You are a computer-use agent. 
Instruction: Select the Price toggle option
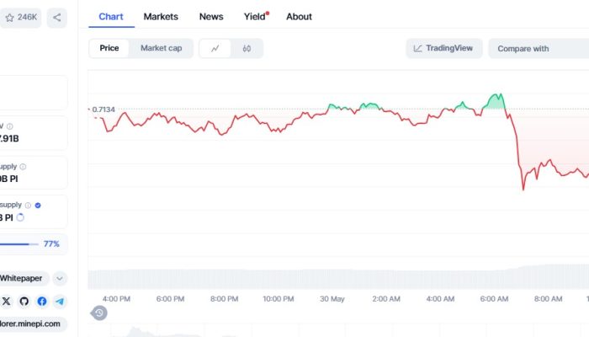pyautogui.click(x=109, y=49)
